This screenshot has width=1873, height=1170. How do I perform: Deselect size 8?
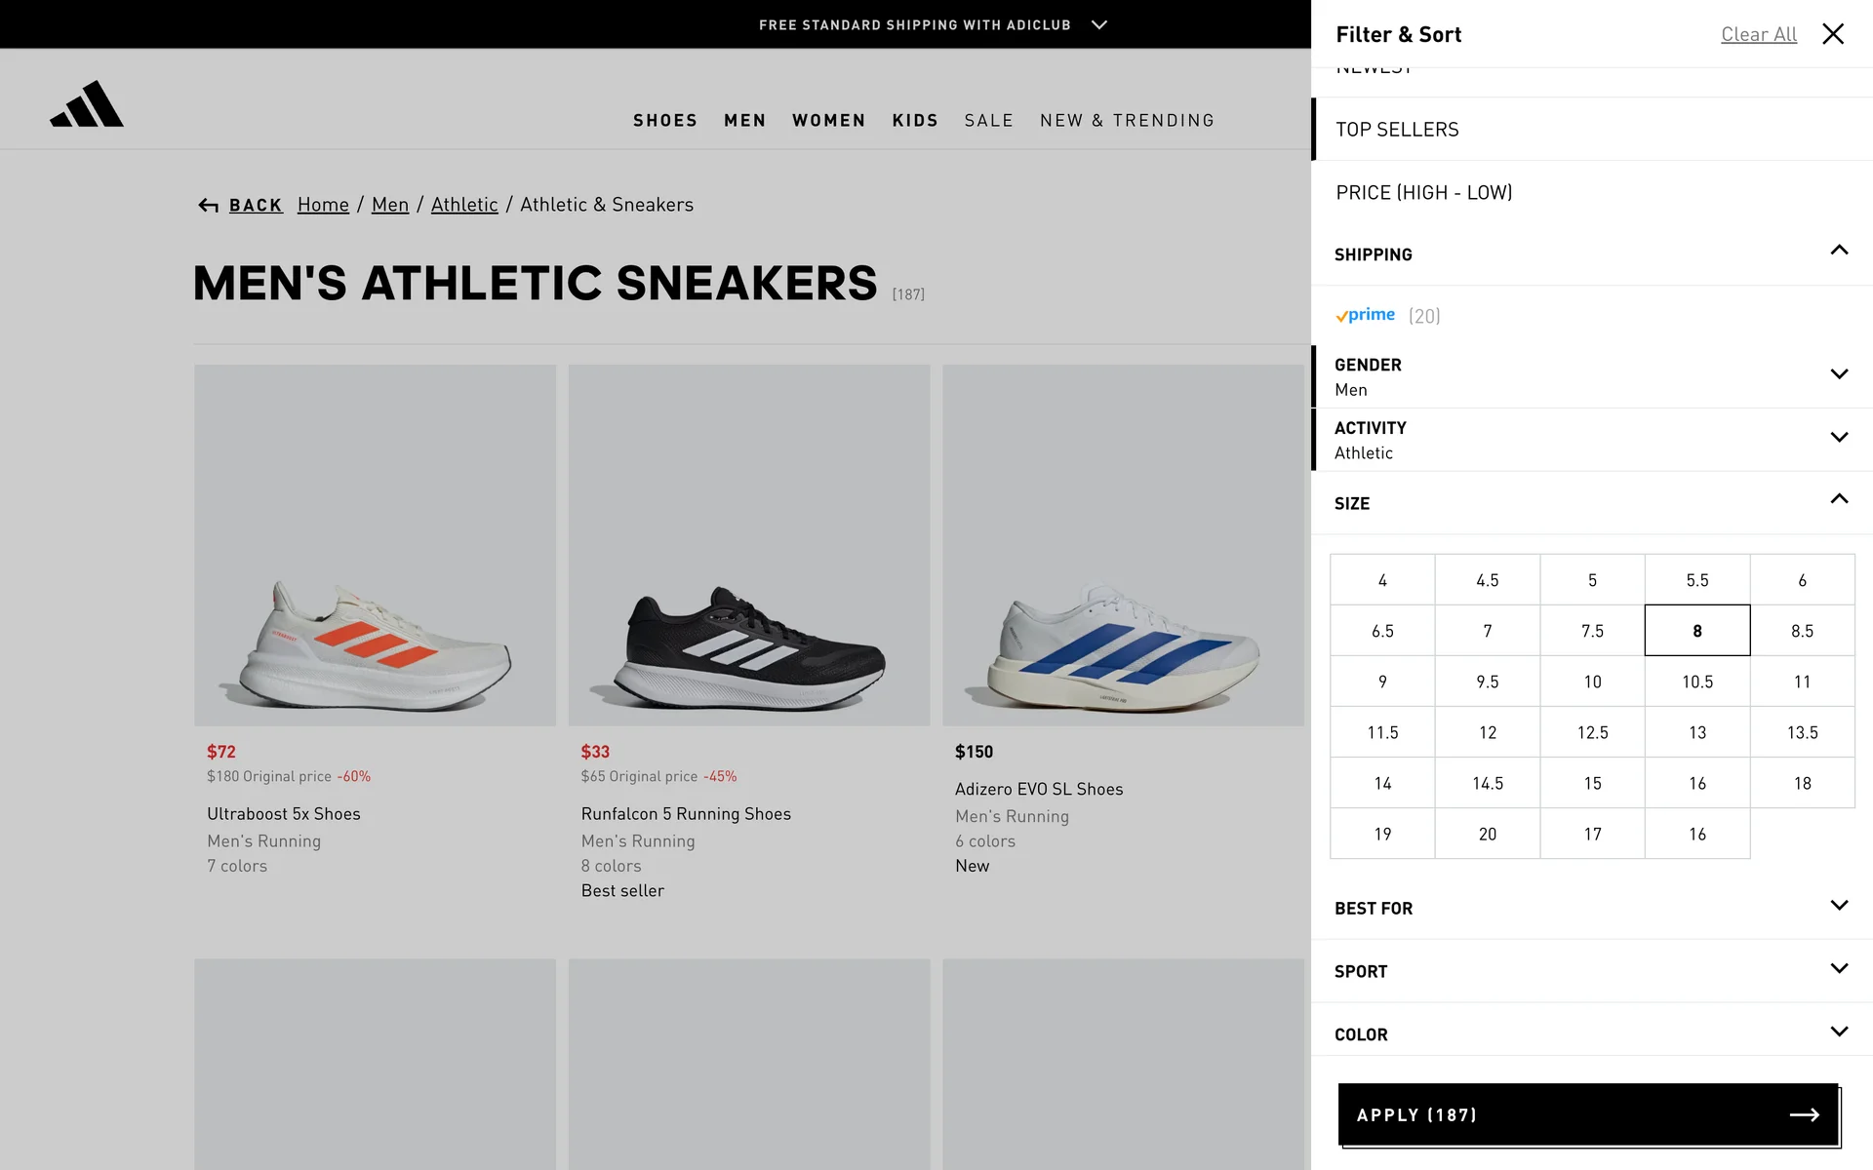pyautogui.click(x=1696, y=631)
